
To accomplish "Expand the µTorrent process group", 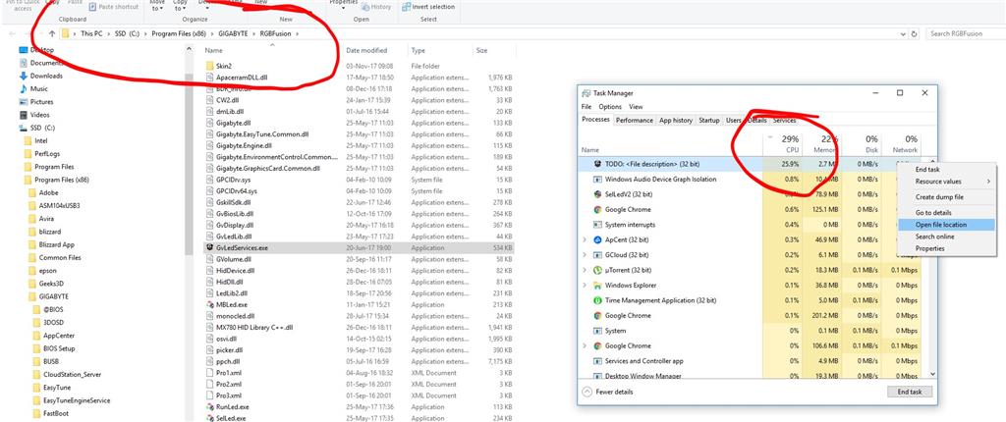I will (x=584, y=270).
